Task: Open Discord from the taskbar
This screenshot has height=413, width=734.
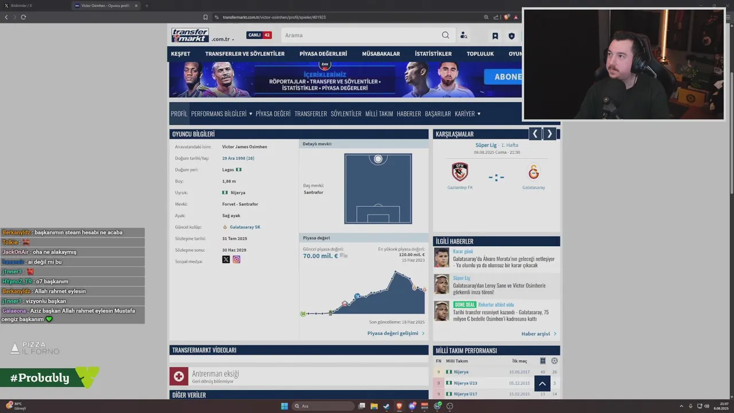Action: point(412,406)
